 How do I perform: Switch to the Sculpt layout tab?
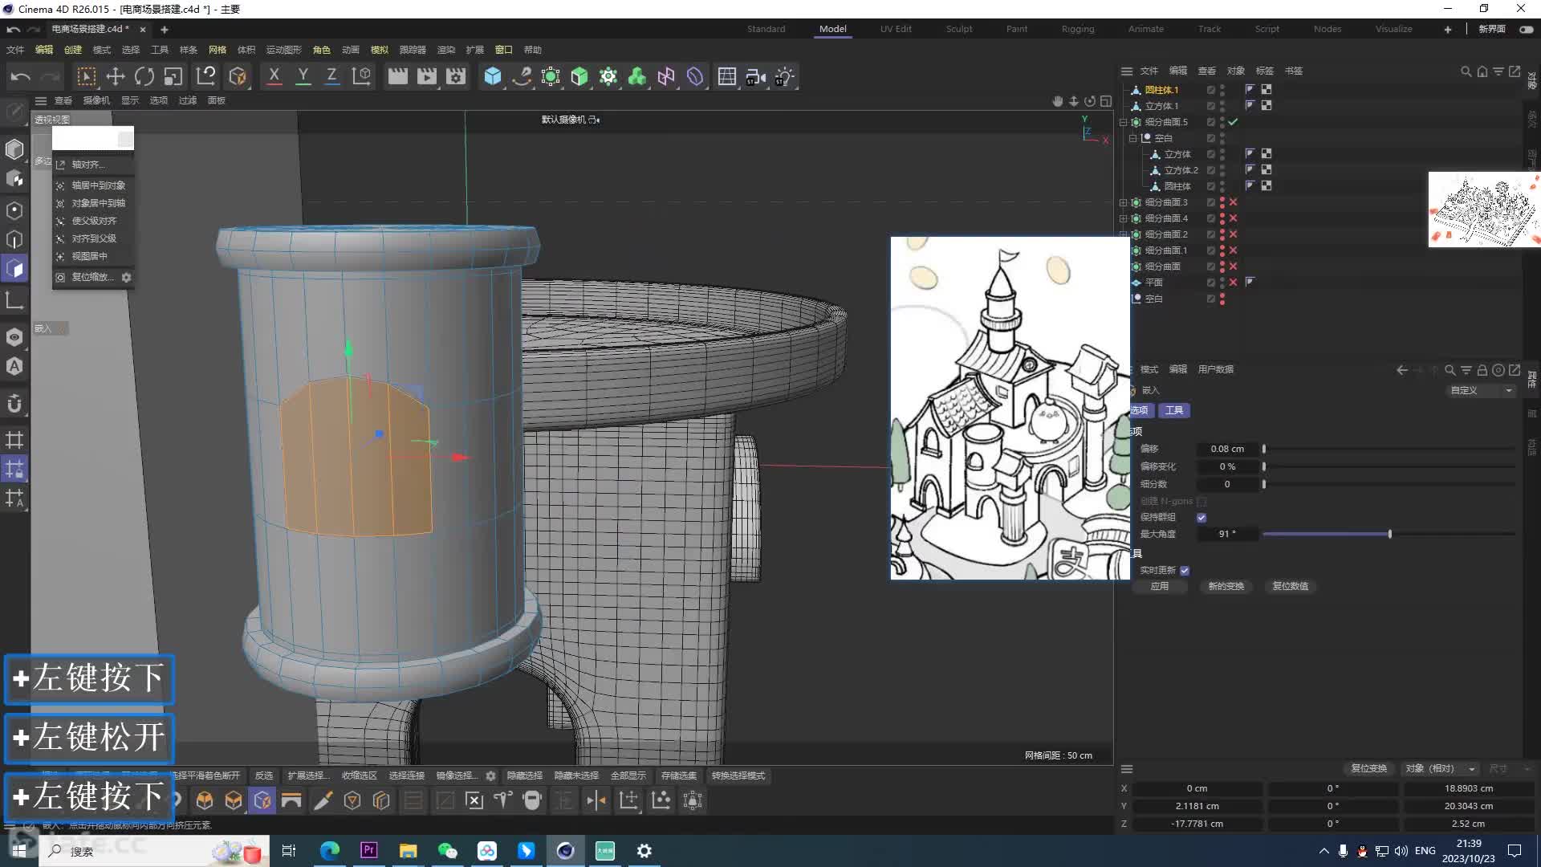[959, 29]
